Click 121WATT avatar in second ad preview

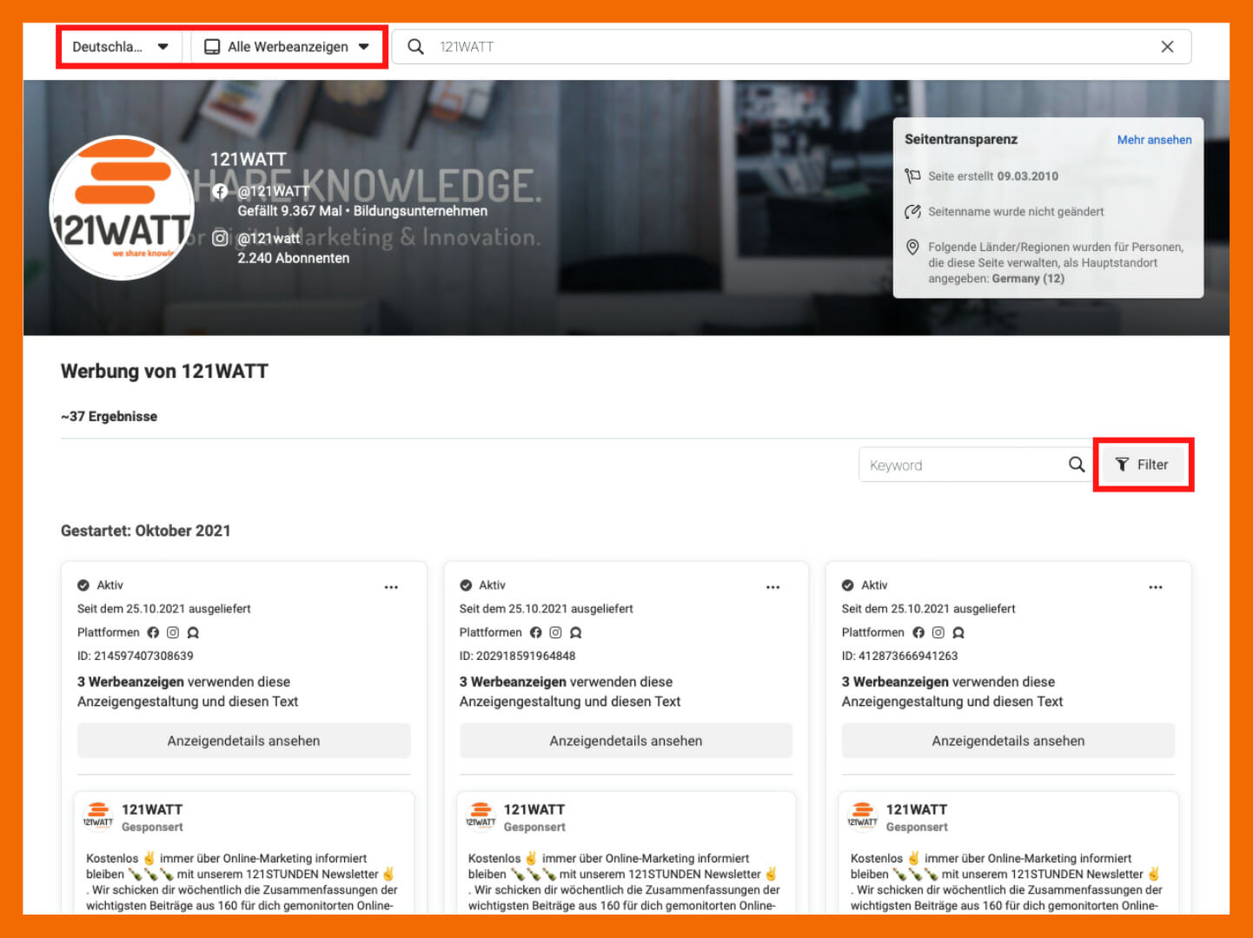click(x=481, y=816)
